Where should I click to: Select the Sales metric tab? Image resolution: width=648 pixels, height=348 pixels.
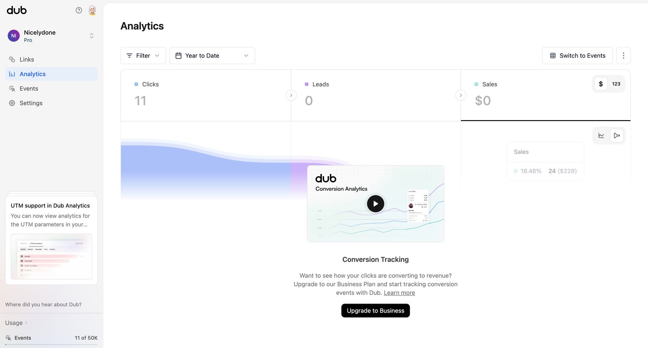click(x=546, y=95)
